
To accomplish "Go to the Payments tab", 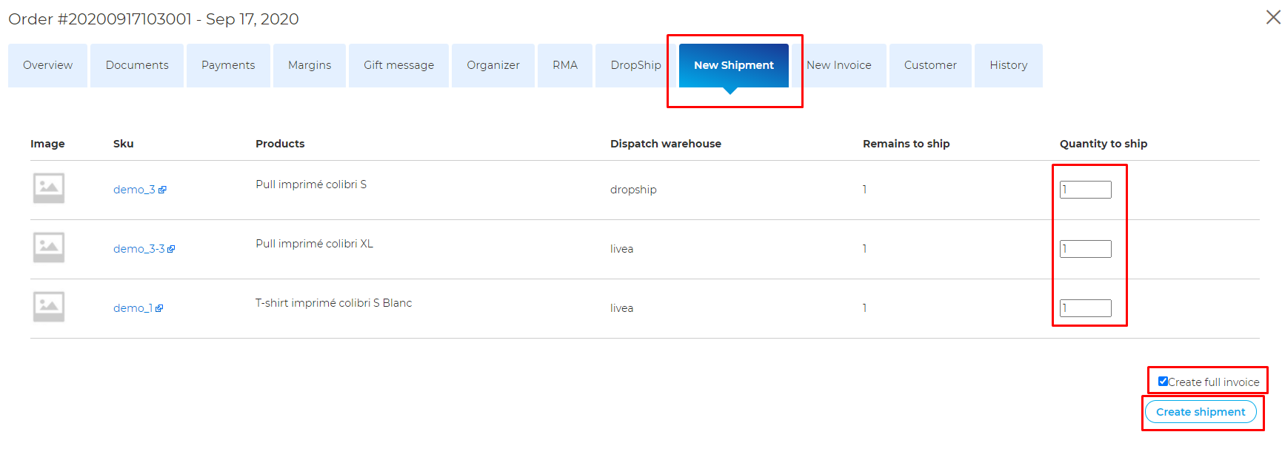I will point(228,65).
